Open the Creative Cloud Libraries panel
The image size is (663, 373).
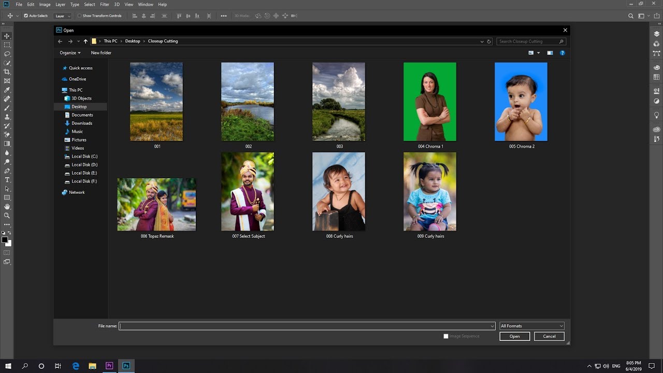(657, 129)
